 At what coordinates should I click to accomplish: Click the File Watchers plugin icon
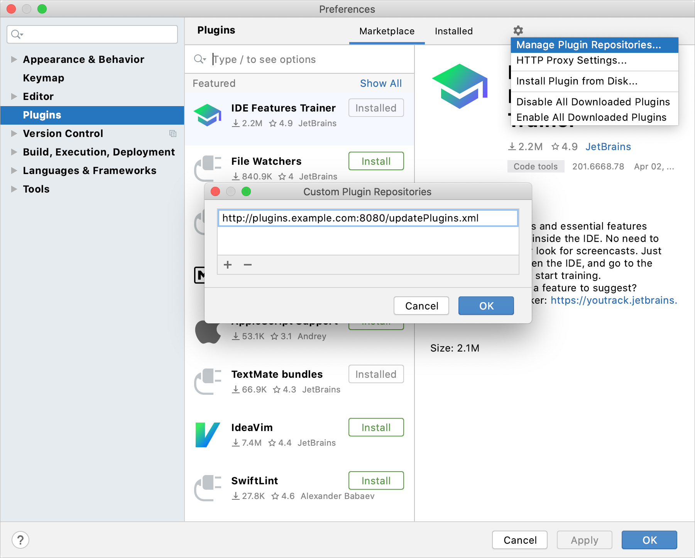point(208,168)
